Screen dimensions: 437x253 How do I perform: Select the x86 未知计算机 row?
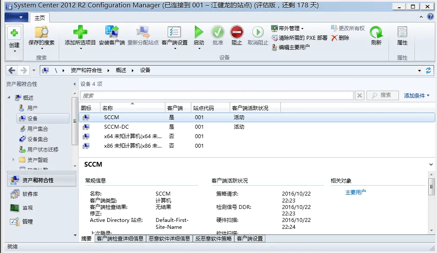(x=256, y=146)
